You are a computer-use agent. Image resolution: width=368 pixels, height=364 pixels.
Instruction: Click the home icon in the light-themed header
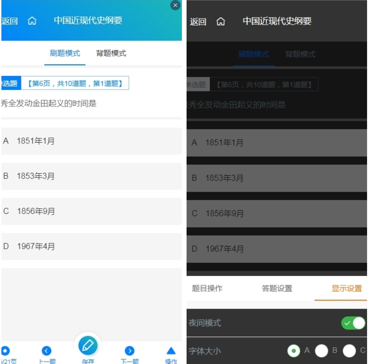(x=32, y=21)
